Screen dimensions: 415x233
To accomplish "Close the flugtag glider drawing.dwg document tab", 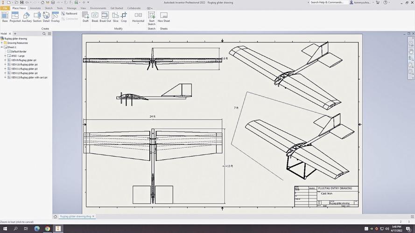I will 93,216.
